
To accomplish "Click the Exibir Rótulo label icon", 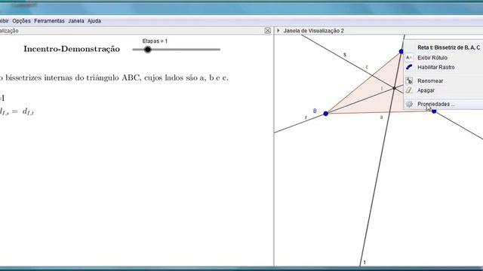I will (x=409, y=58).
